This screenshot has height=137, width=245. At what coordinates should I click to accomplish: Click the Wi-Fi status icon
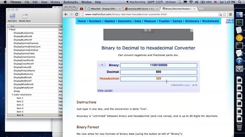(191, 2)
